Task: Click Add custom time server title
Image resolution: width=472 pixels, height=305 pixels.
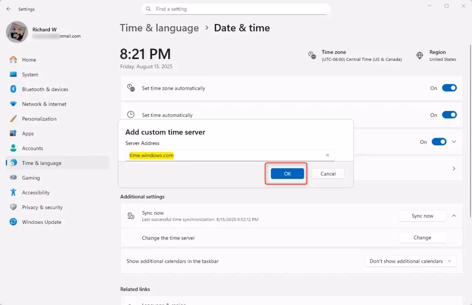Action: (x=165, y=132)
